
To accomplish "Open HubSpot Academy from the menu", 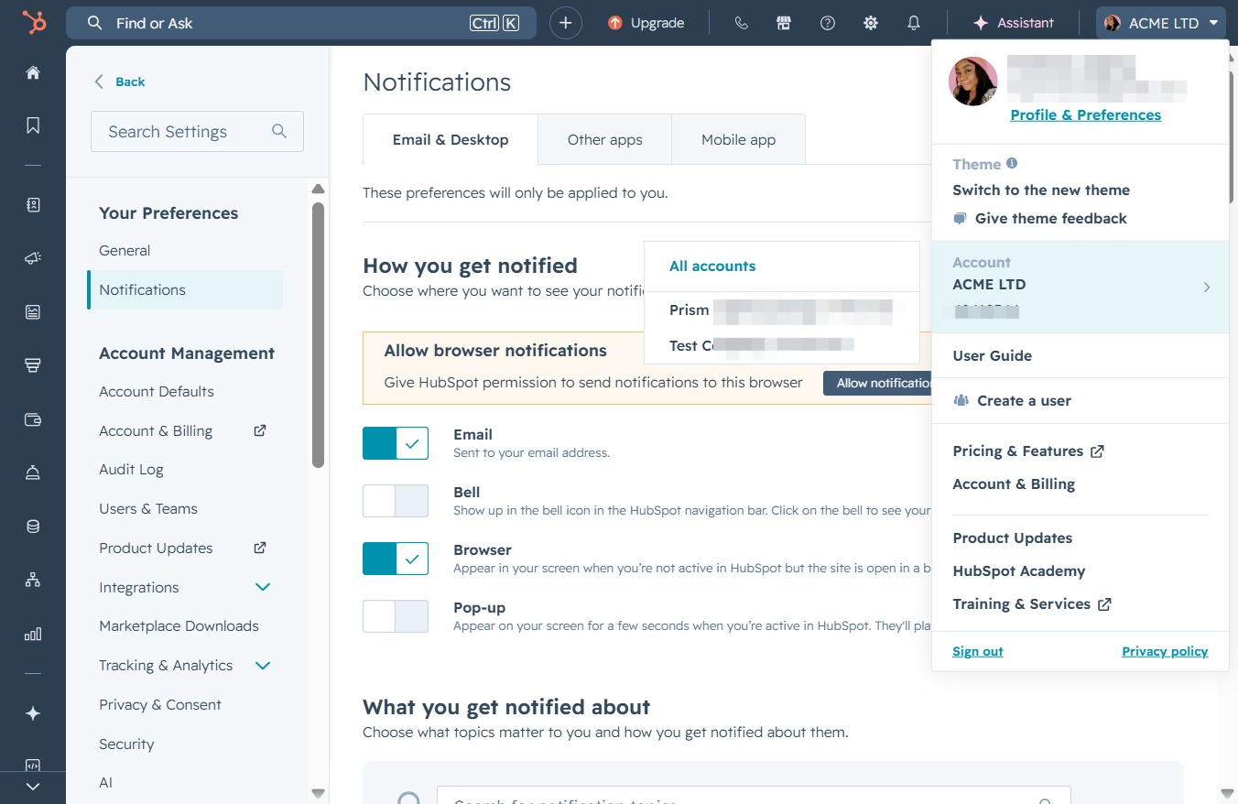I will coord(1019,571).
